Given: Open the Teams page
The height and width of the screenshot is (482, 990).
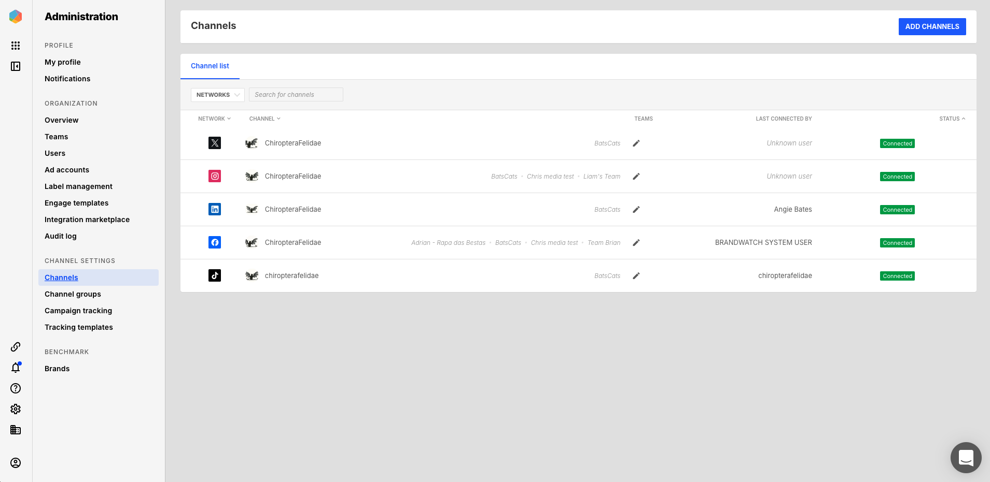Looking at the screenshot, I should (x=57, y=137).
